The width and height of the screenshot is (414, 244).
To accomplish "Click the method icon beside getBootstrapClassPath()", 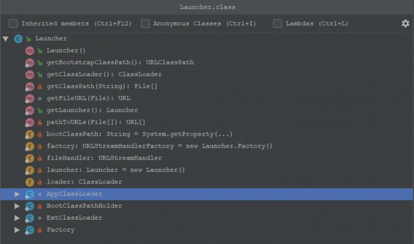I will coord(29,63).
